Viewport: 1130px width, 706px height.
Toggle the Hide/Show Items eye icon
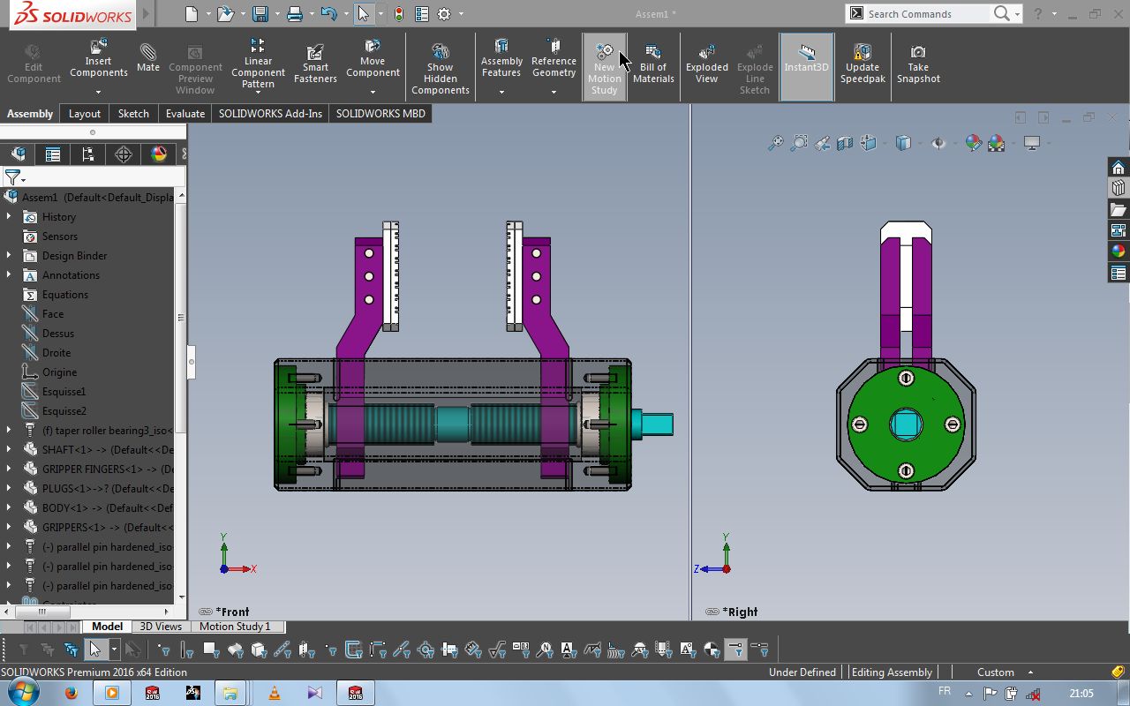pyautogui.click(x=938, y=143)
